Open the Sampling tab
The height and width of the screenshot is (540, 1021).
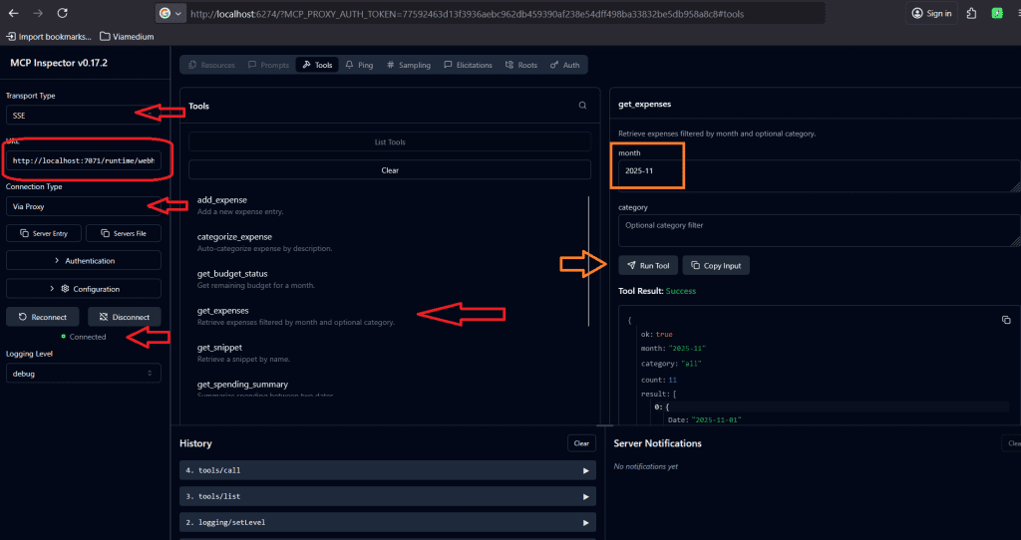point(409,65)
